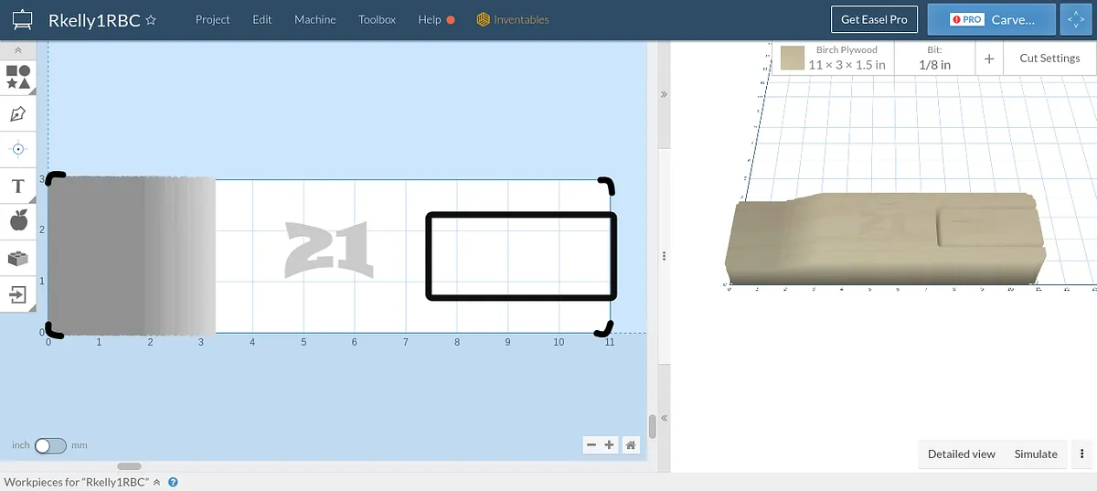Screen dimensions: 1097x491
Task: Expand the Workpieces panel
Action: click(156, 482)
